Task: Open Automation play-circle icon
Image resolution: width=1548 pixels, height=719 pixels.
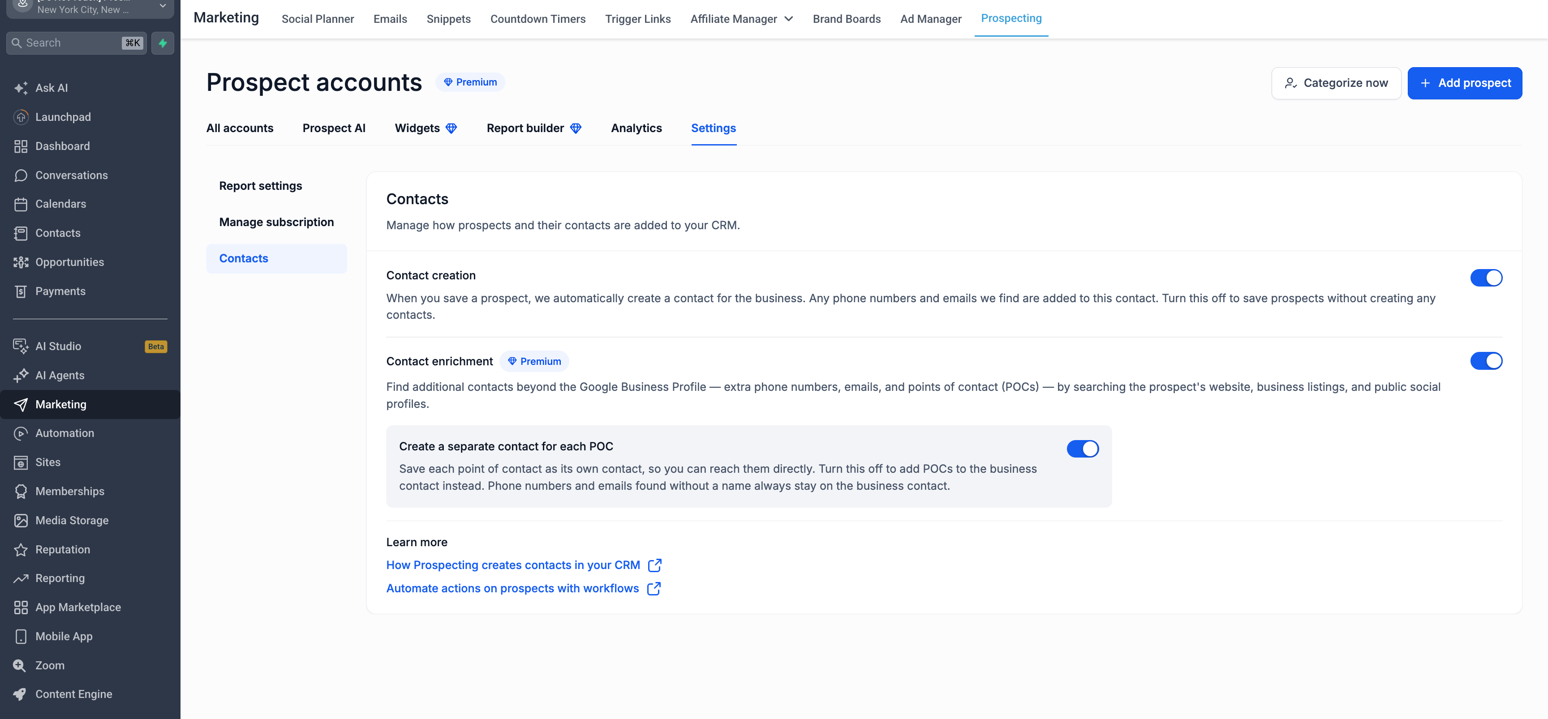Action: (x=21, y=433)
